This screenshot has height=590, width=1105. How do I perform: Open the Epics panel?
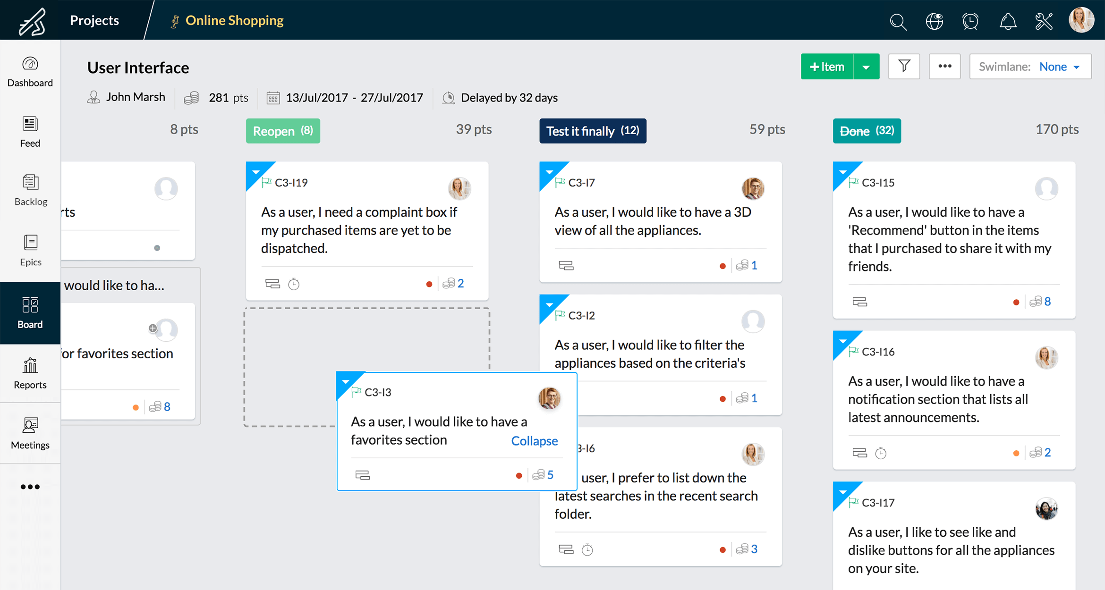click(30, 251)
